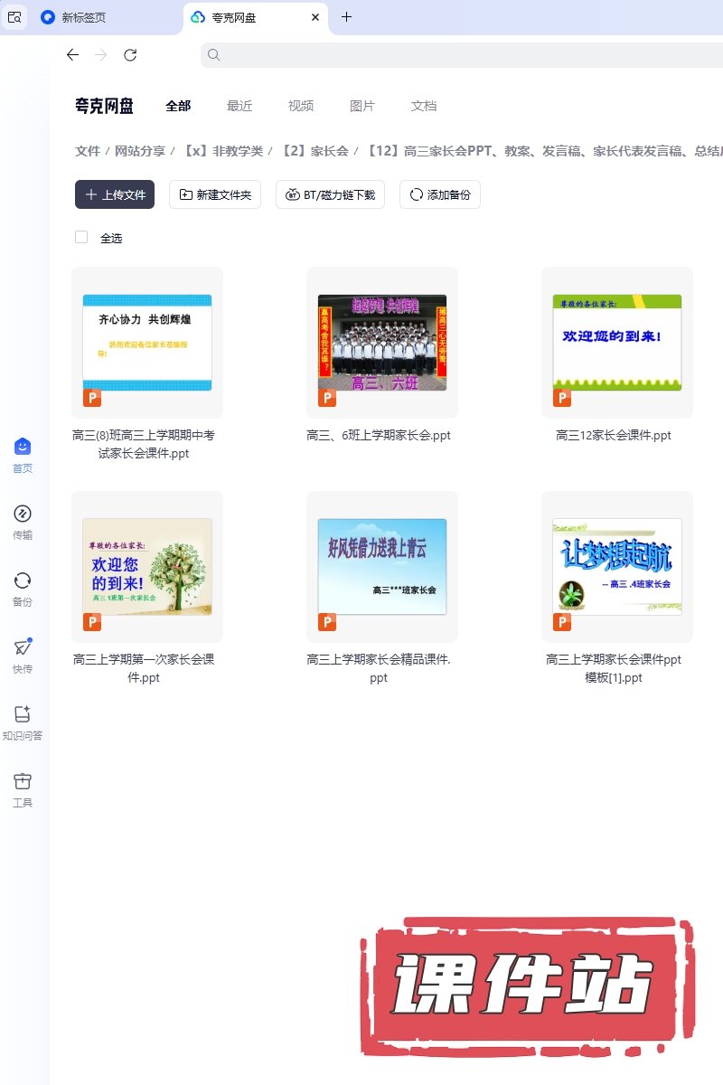Click the browser back arrow
723x1085 pixels.
pos(72,55)
